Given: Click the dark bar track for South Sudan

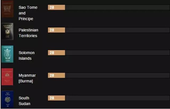Looking at the screenshot, I should (117, 98).
